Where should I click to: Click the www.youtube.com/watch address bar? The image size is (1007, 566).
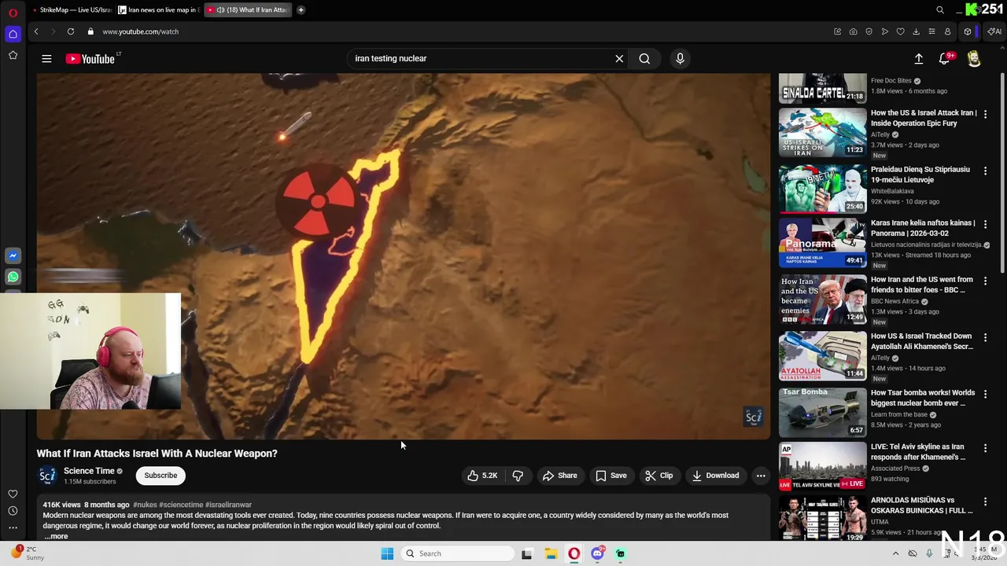[x=140, y=31]
